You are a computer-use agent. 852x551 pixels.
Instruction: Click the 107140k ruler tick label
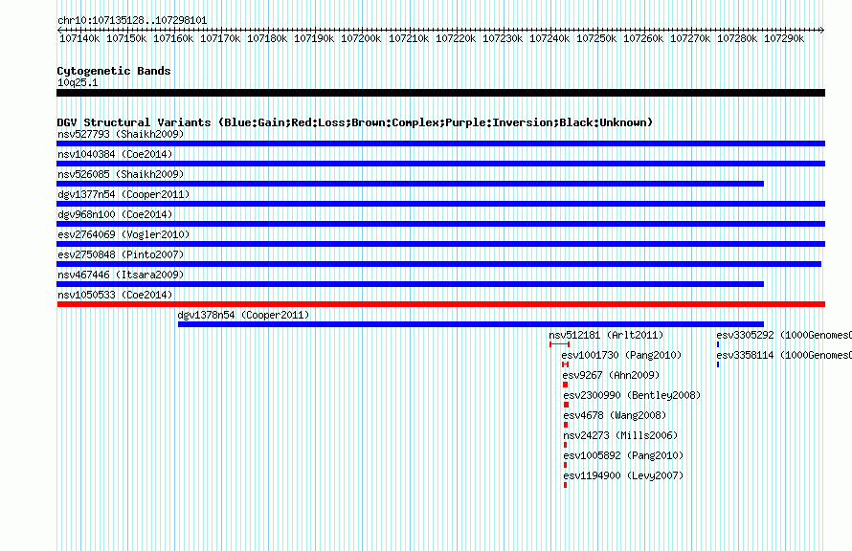79,38
